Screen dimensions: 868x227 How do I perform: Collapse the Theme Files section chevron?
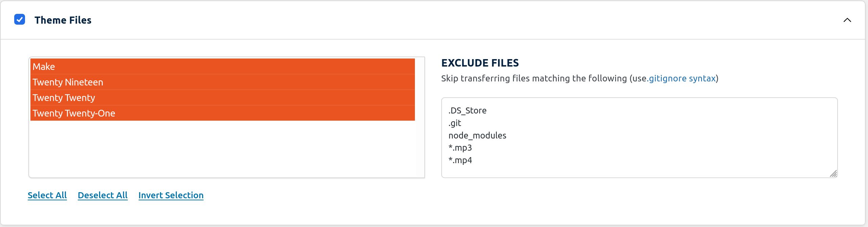[x=847, y=20]
